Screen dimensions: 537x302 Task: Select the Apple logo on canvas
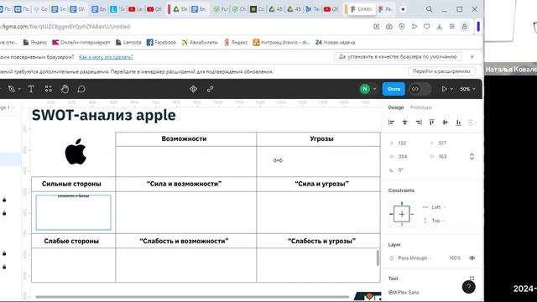(76, 152)
